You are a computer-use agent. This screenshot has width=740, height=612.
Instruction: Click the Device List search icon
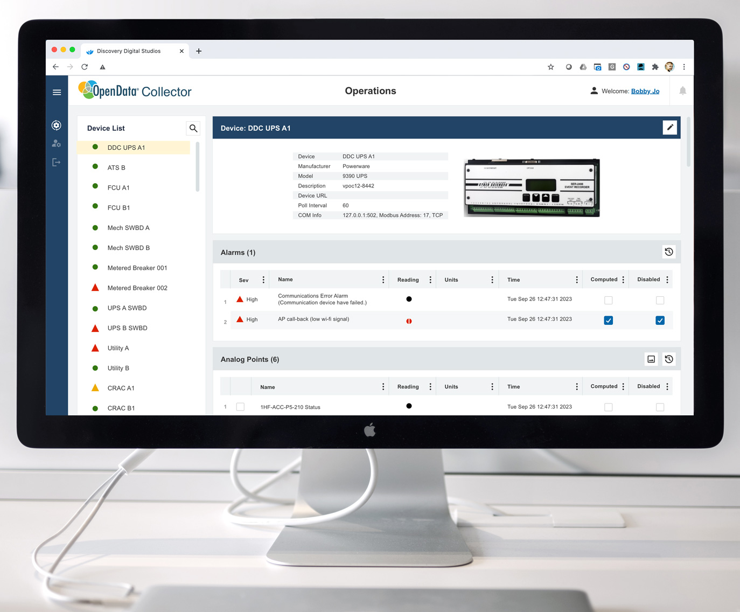point(193,128)
